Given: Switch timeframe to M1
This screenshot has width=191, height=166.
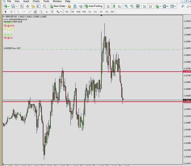Looking at the screenshot, I should pyautogui.click(x=67, y=12).
